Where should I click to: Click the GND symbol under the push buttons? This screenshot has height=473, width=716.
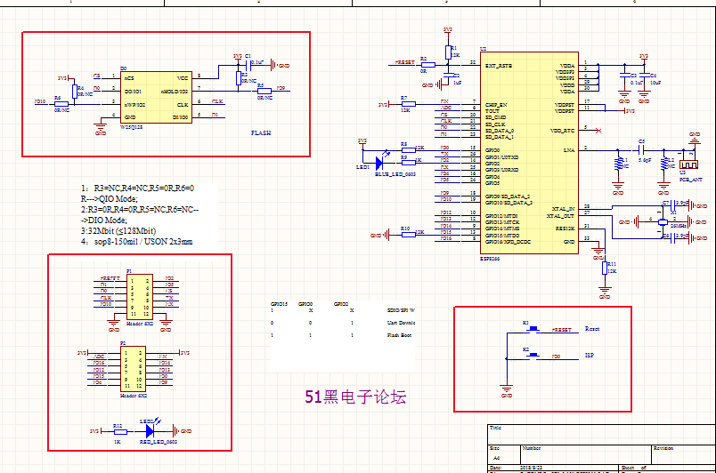pyautogui.click(x=507, y=391)
